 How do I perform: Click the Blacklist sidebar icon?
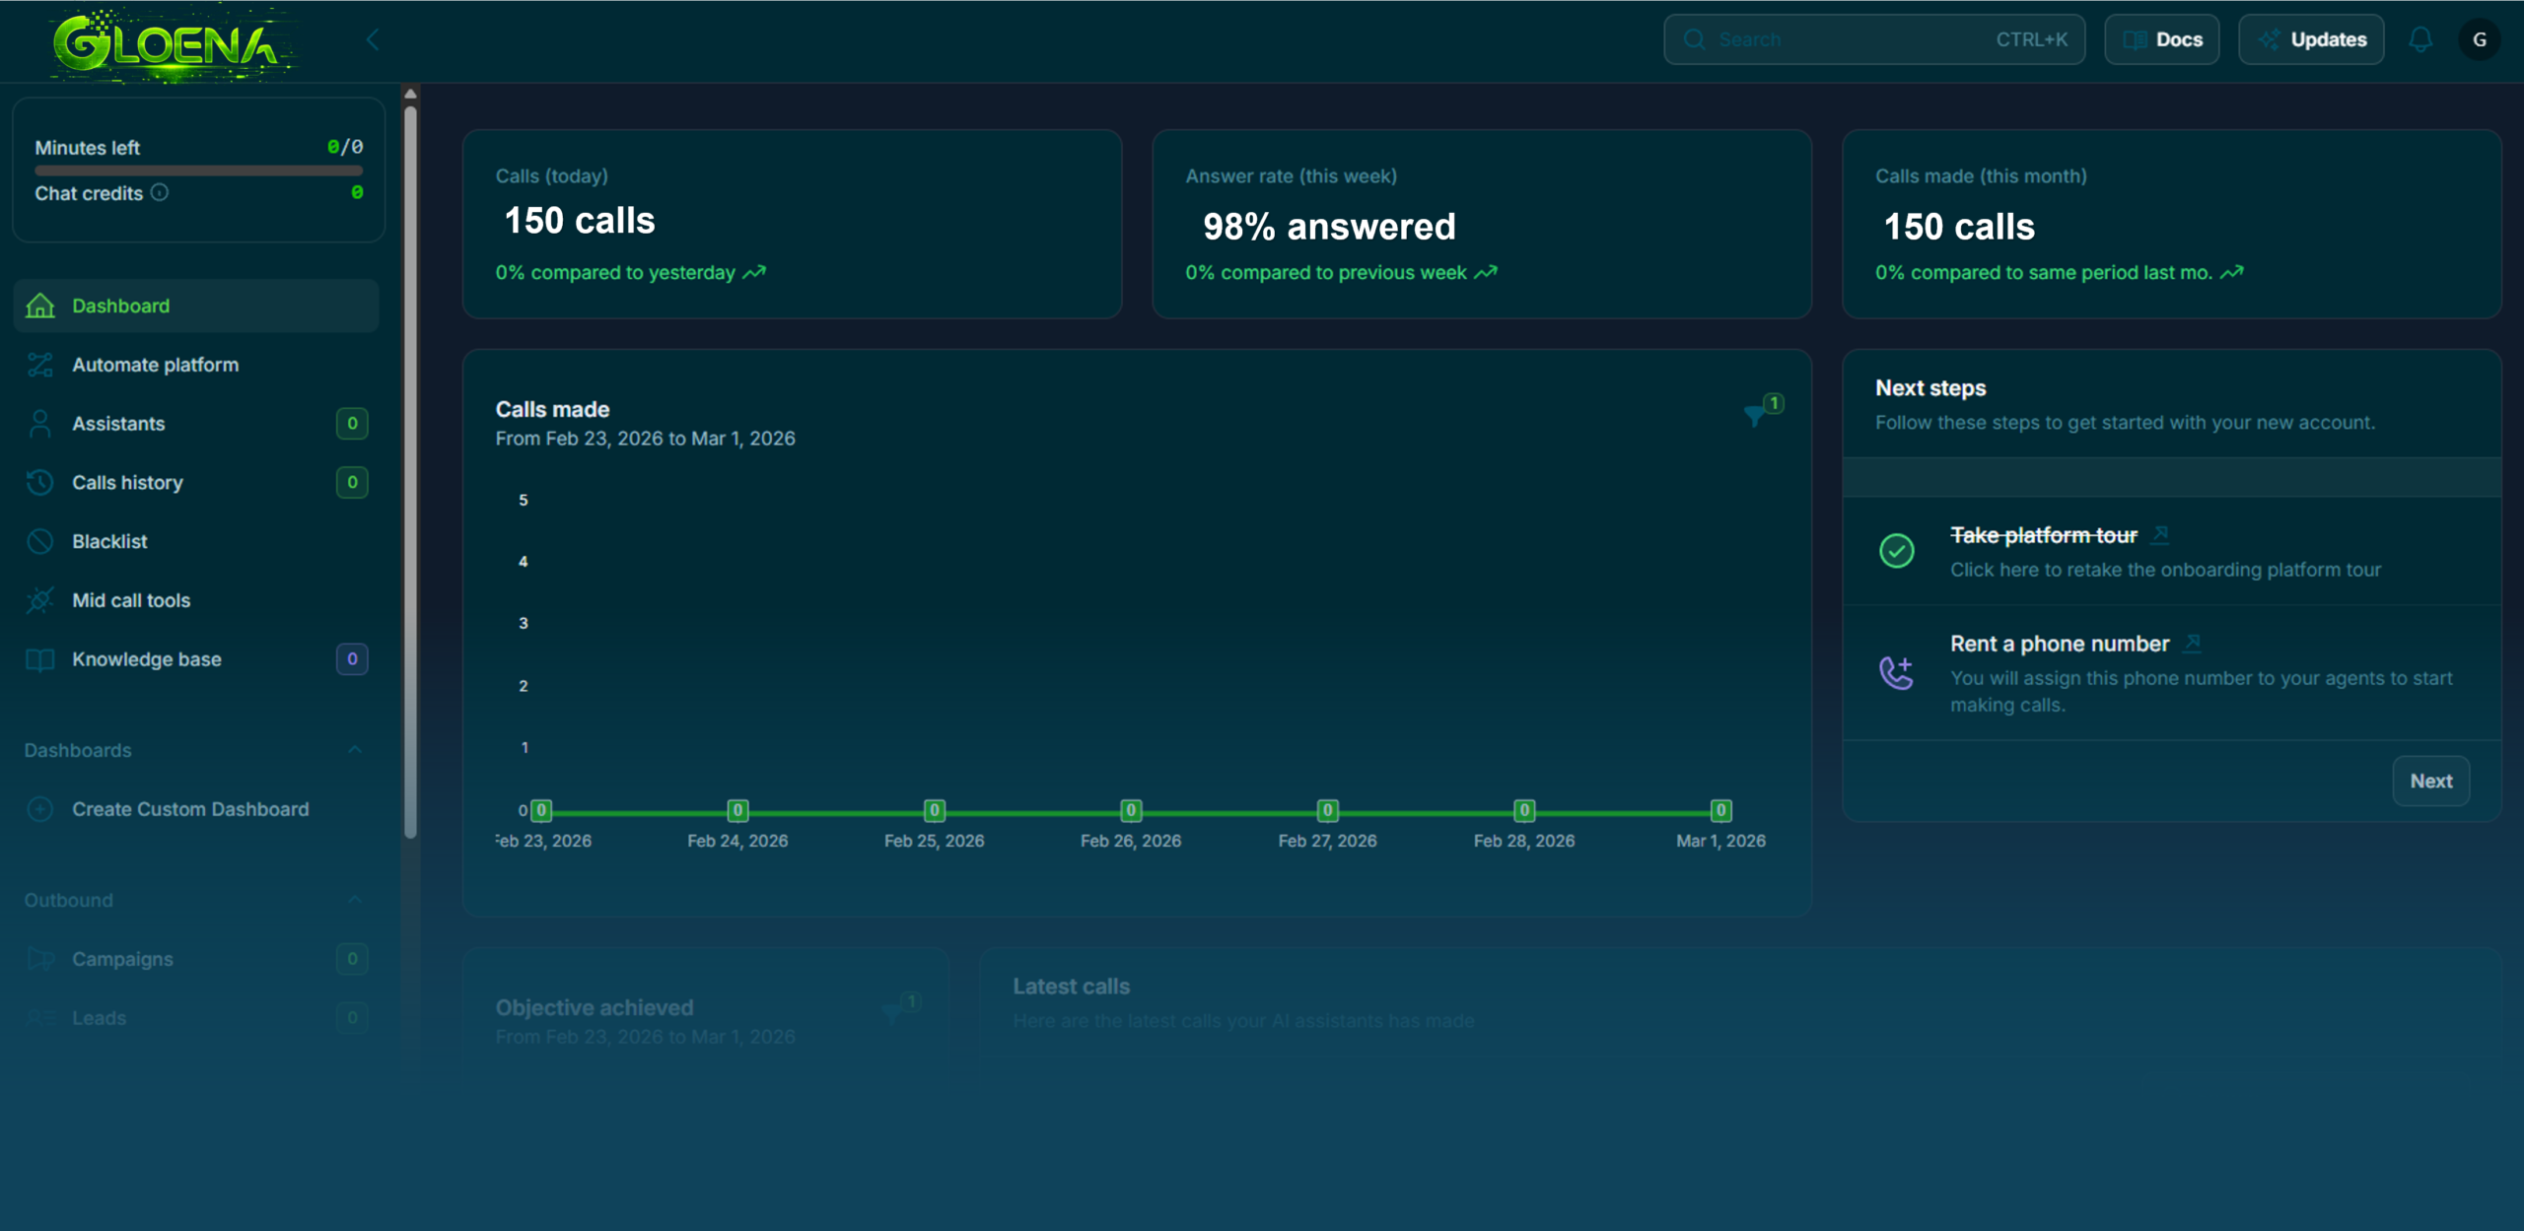point(39,541)
